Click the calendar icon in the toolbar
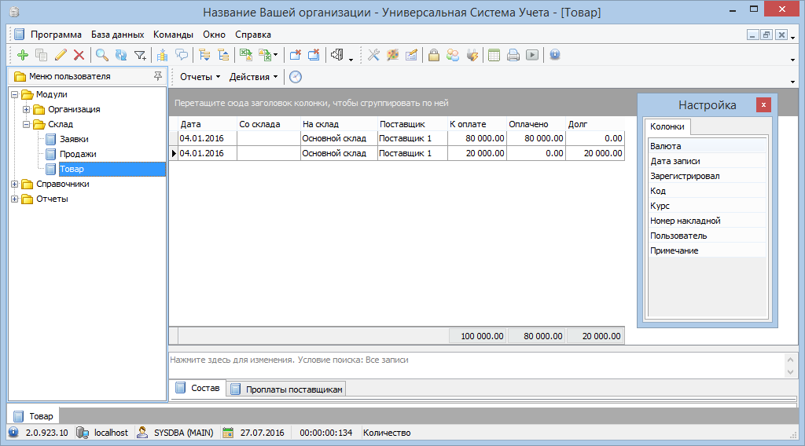 [494, 55]
